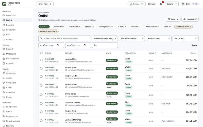Click the Pianificazione calendar icon
The width and height of the screenshot is (203, 127).
pyautogui.click(x=4, y=59)
